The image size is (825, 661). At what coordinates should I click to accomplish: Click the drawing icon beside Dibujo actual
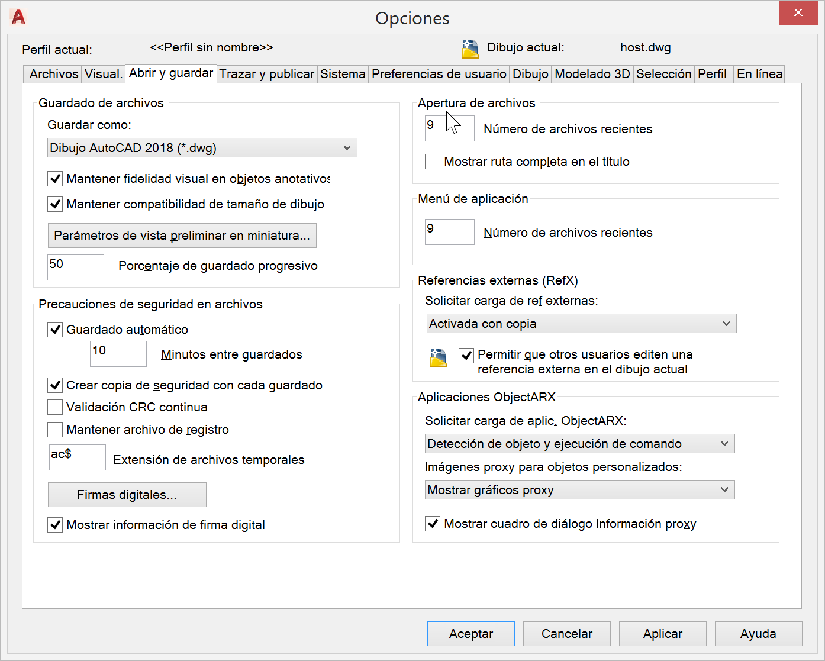pyautogui.click(x=470, y=49)
